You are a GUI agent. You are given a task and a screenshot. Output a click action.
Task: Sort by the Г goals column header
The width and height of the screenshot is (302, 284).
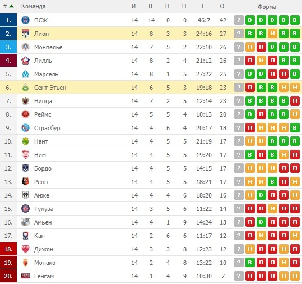(x=203, y=6)
